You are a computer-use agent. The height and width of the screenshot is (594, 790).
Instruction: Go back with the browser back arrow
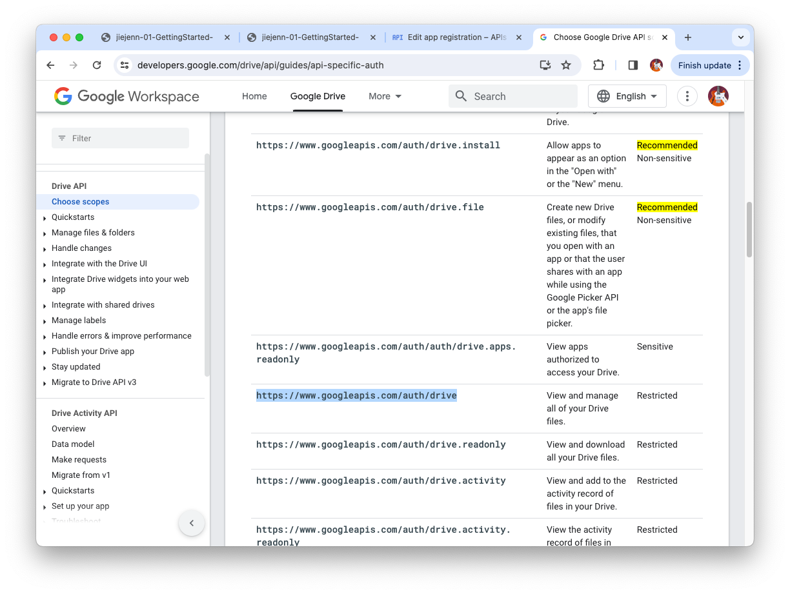(x=50, y=65)
